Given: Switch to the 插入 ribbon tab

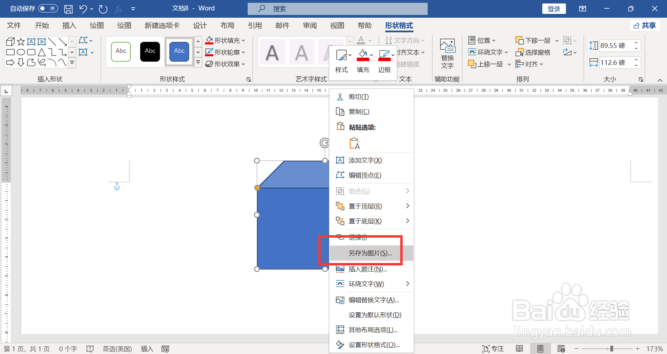Looking at the screenshot, I should tap(69, 25).
